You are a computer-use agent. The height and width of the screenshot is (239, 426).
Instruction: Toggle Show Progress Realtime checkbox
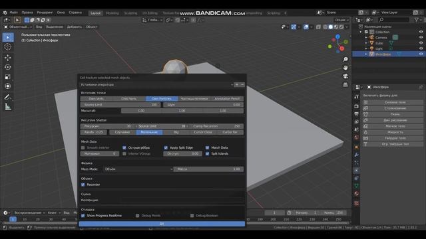pos(83,216)
